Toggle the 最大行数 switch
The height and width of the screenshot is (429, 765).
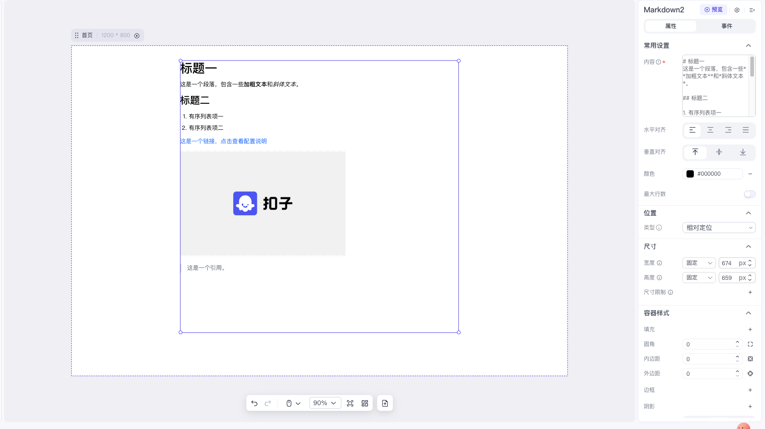(x=749, y=194)
